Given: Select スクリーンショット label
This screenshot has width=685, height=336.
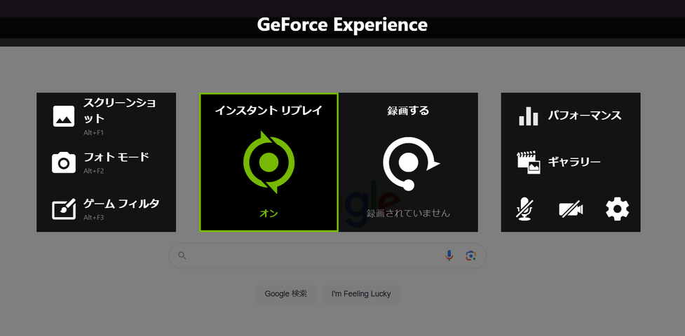Looking at the screenshot, I should tap(120, 111).
